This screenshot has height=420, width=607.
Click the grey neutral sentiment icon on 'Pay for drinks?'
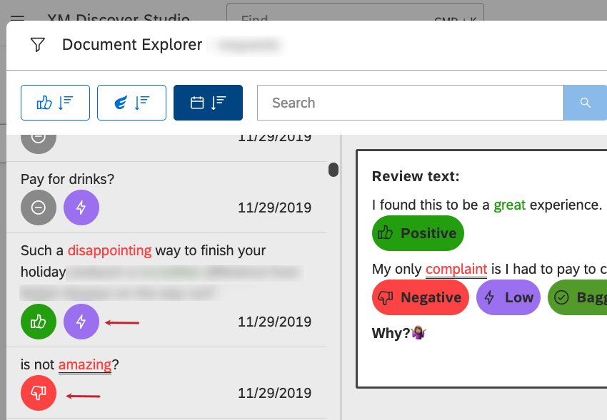click(38, 207)
